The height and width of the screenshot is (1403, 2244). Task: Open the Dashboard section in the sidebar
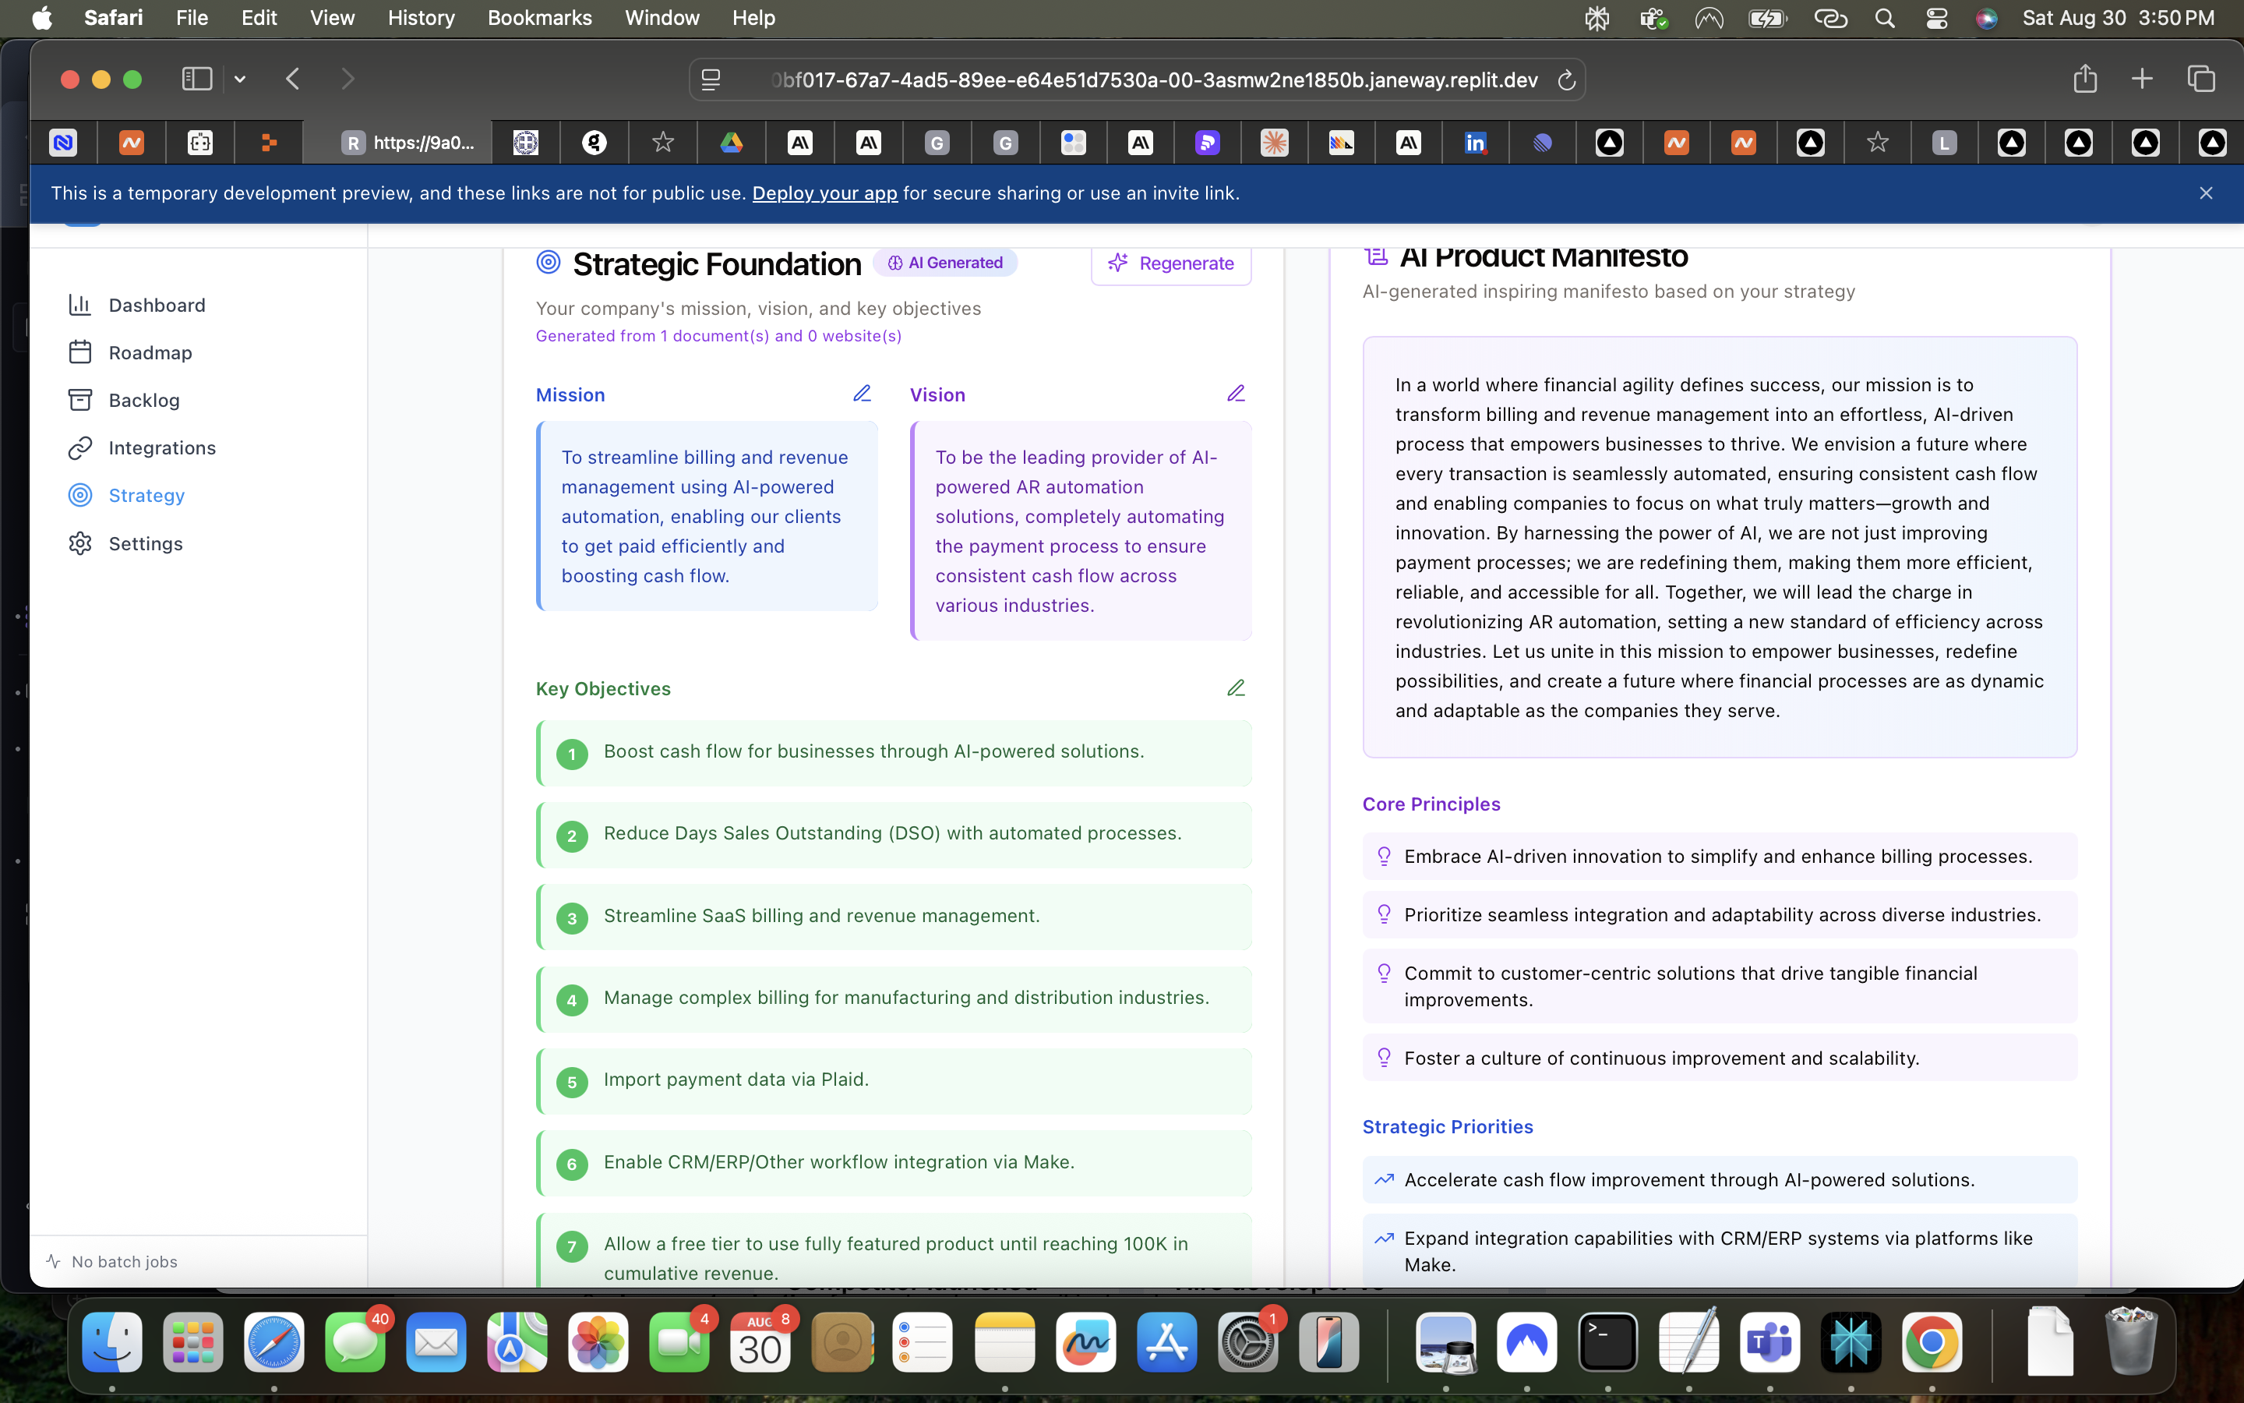click(x=157, y=304)
